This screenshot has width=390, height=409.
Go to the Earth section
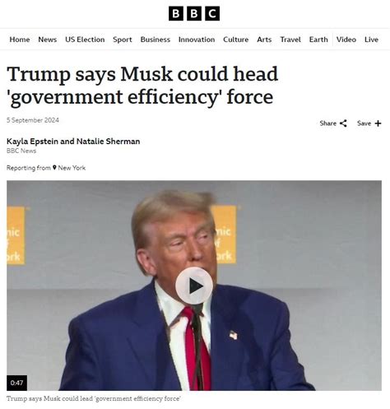pyautogui.click(x=318, y=40)
